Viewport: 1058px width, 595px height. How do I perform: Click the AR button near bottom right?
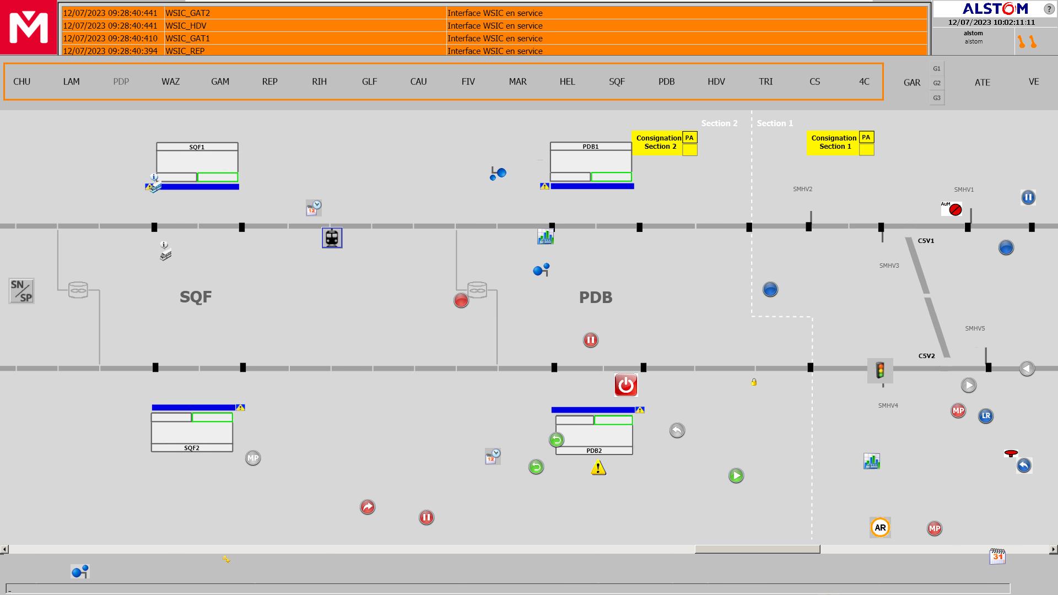[x=880, y=527]
